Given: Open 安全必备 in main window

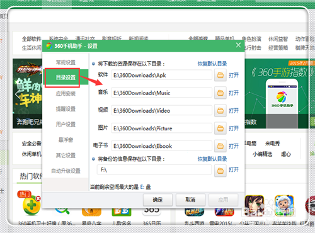Looking at the screenshot, I should pos(31,144).
